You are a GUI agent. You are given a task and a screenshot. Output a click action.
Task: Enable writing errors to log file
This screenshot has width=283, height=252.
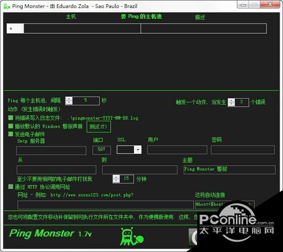11,118
